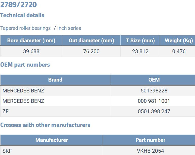Open the Tapered roller bearings link
The width and height of the screenshot is (195, 155).
click(x=26, y=28)
